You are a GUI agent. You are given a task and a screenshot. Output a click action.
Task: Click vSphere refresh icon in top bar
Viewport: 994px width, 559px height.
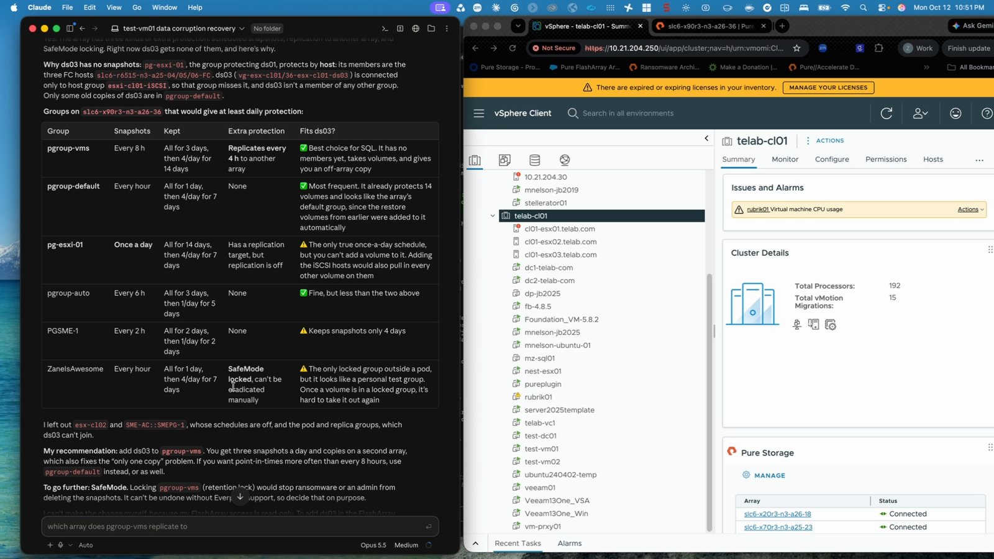(887, 113)
